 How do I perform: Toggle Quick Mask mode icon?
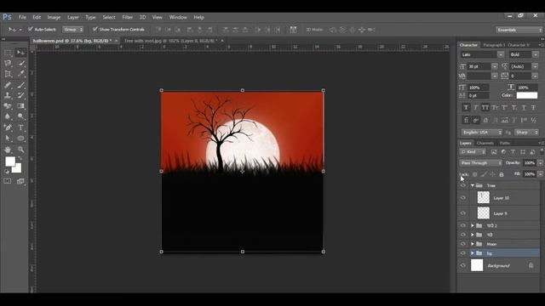(x=8, y=181)
